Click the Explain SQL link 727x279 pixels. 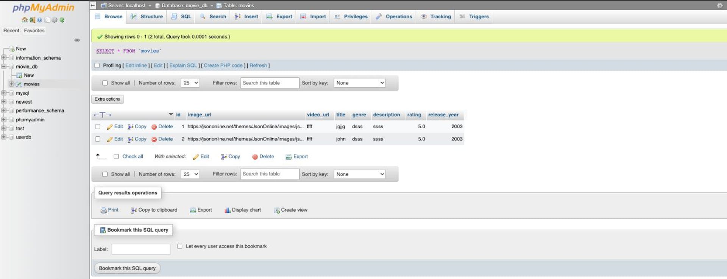point(183,65)
